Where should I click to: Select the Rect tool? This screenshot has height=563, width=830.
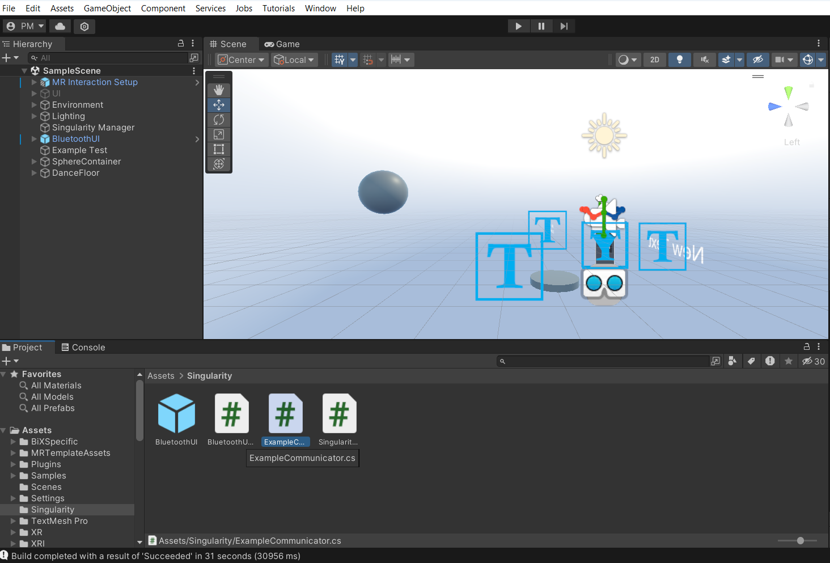coord(219,149)
